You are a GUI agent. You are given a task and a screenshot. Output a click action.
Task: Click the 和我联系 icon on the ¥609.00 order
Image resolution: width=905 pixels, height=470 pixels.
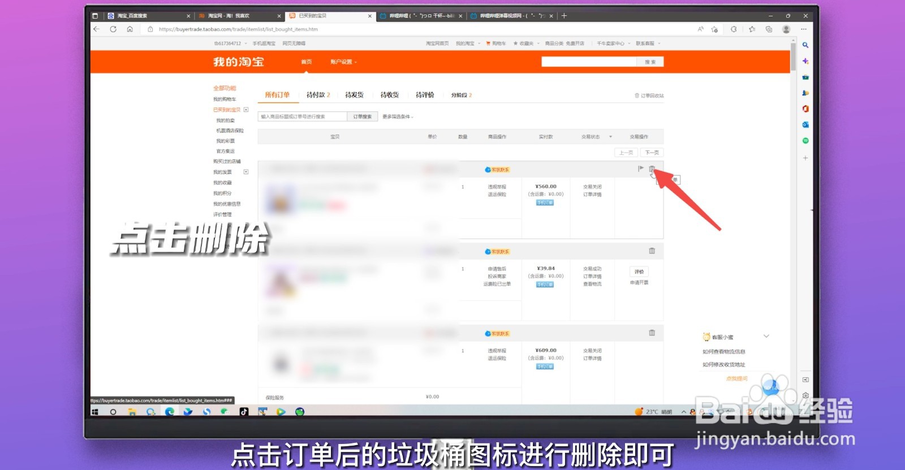[x=497, y=334]
